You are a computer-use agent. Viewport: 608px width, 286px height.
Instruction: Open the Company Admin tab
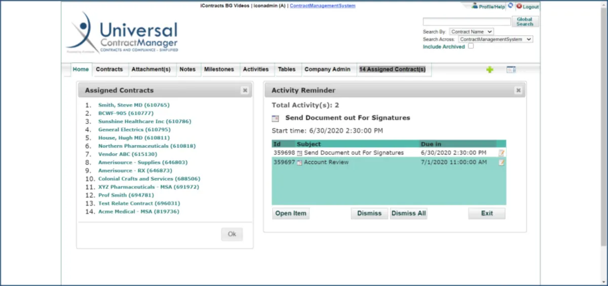point(327,70)
